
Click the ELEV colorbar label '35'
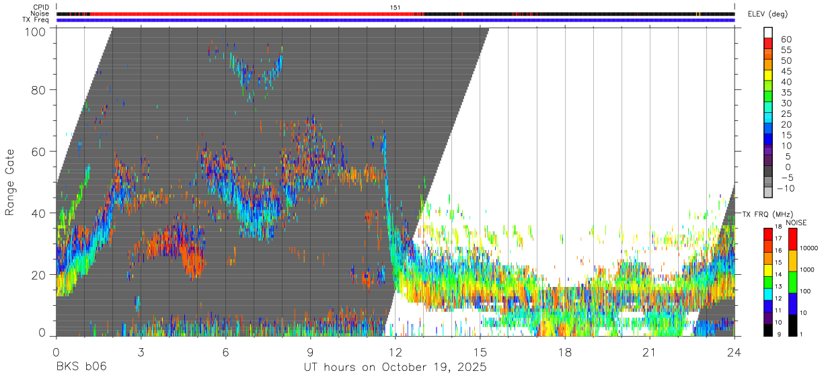pos(785,93)
